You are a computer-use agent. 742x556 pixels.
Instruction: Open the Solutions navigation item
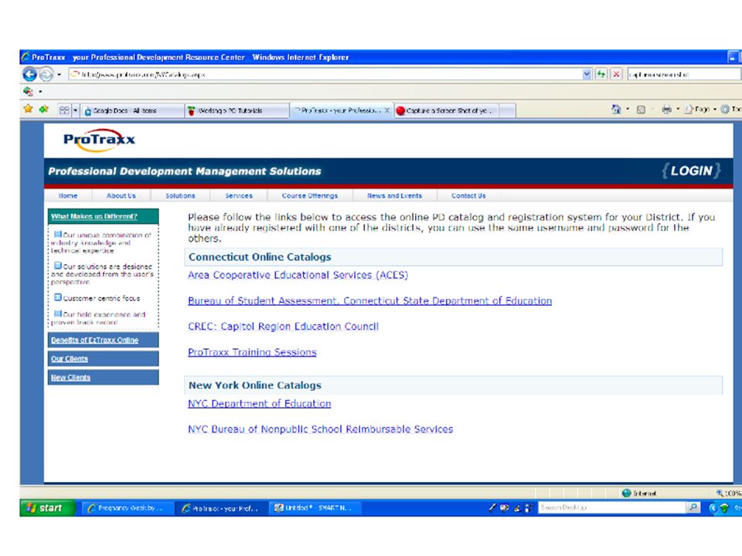180,195
